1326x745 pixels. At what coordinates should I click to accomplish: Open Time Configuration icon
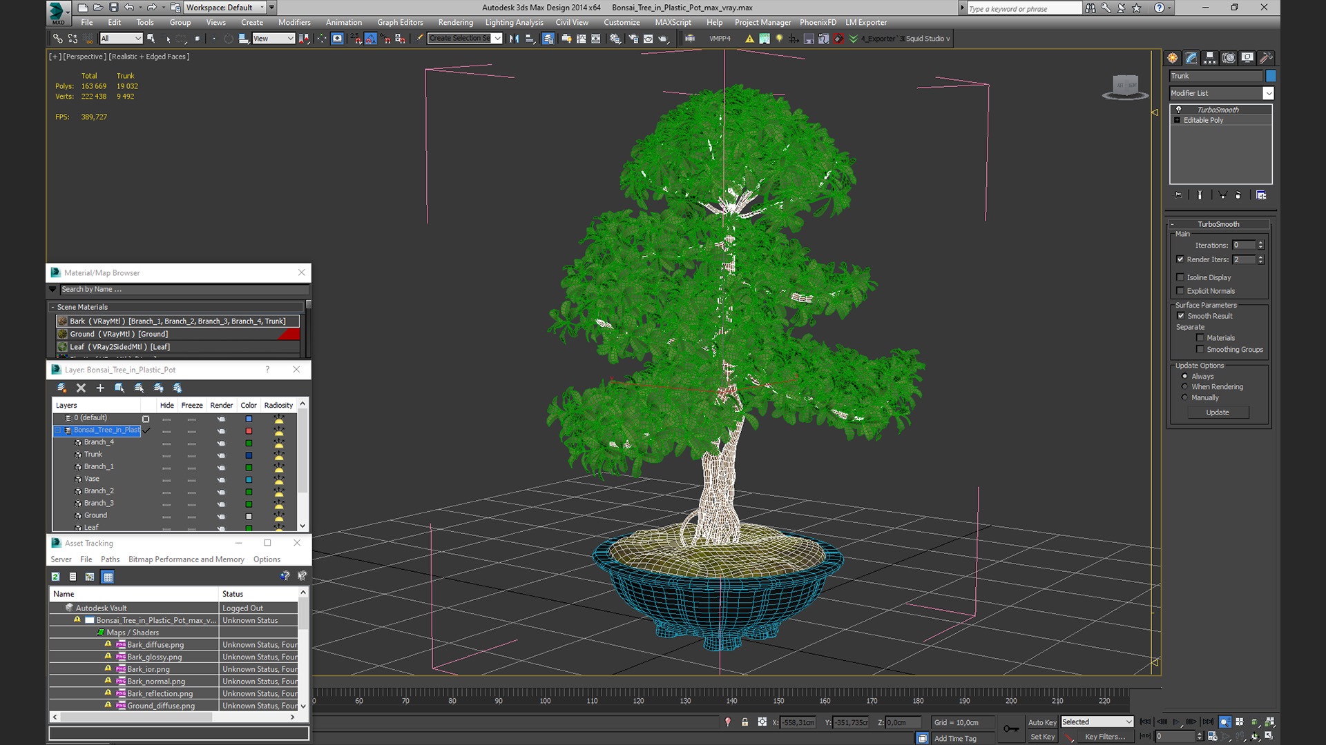(x=1213, y=736)
